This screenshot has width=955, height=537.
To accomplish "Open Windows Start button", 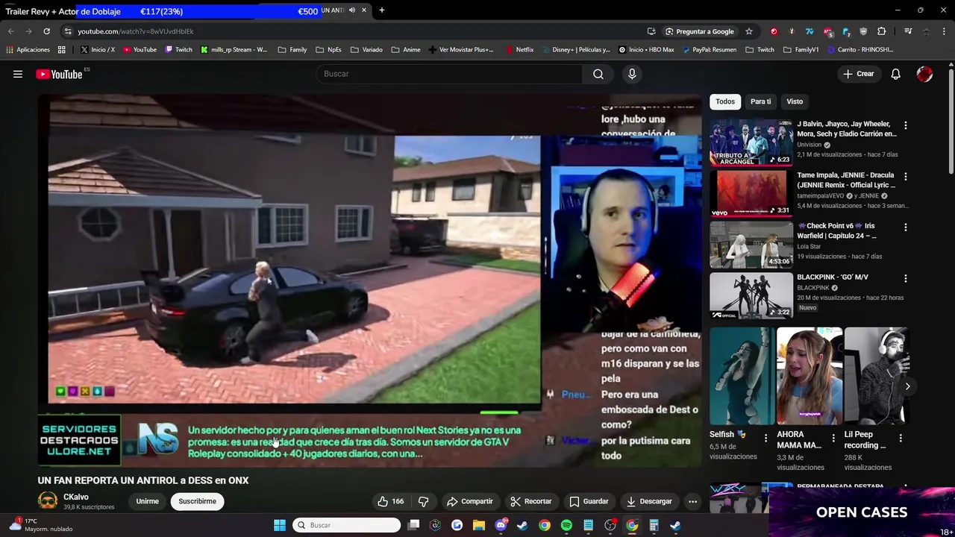I will tap(280, 525).
